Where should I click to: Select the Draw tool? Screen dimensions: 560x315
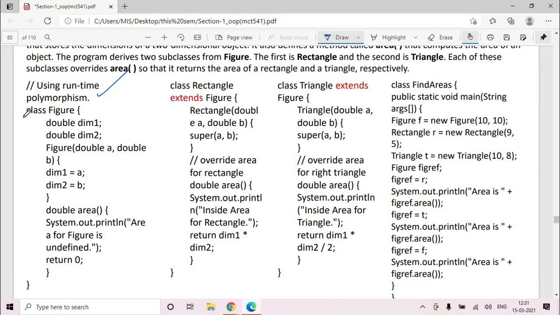[336, 38]
